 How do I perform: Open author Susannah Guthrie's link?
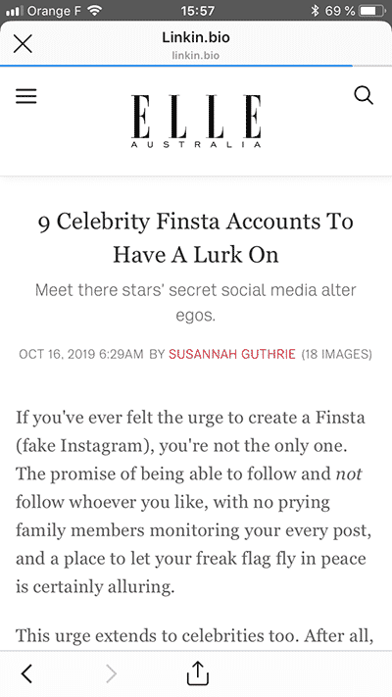click(232, 354)
